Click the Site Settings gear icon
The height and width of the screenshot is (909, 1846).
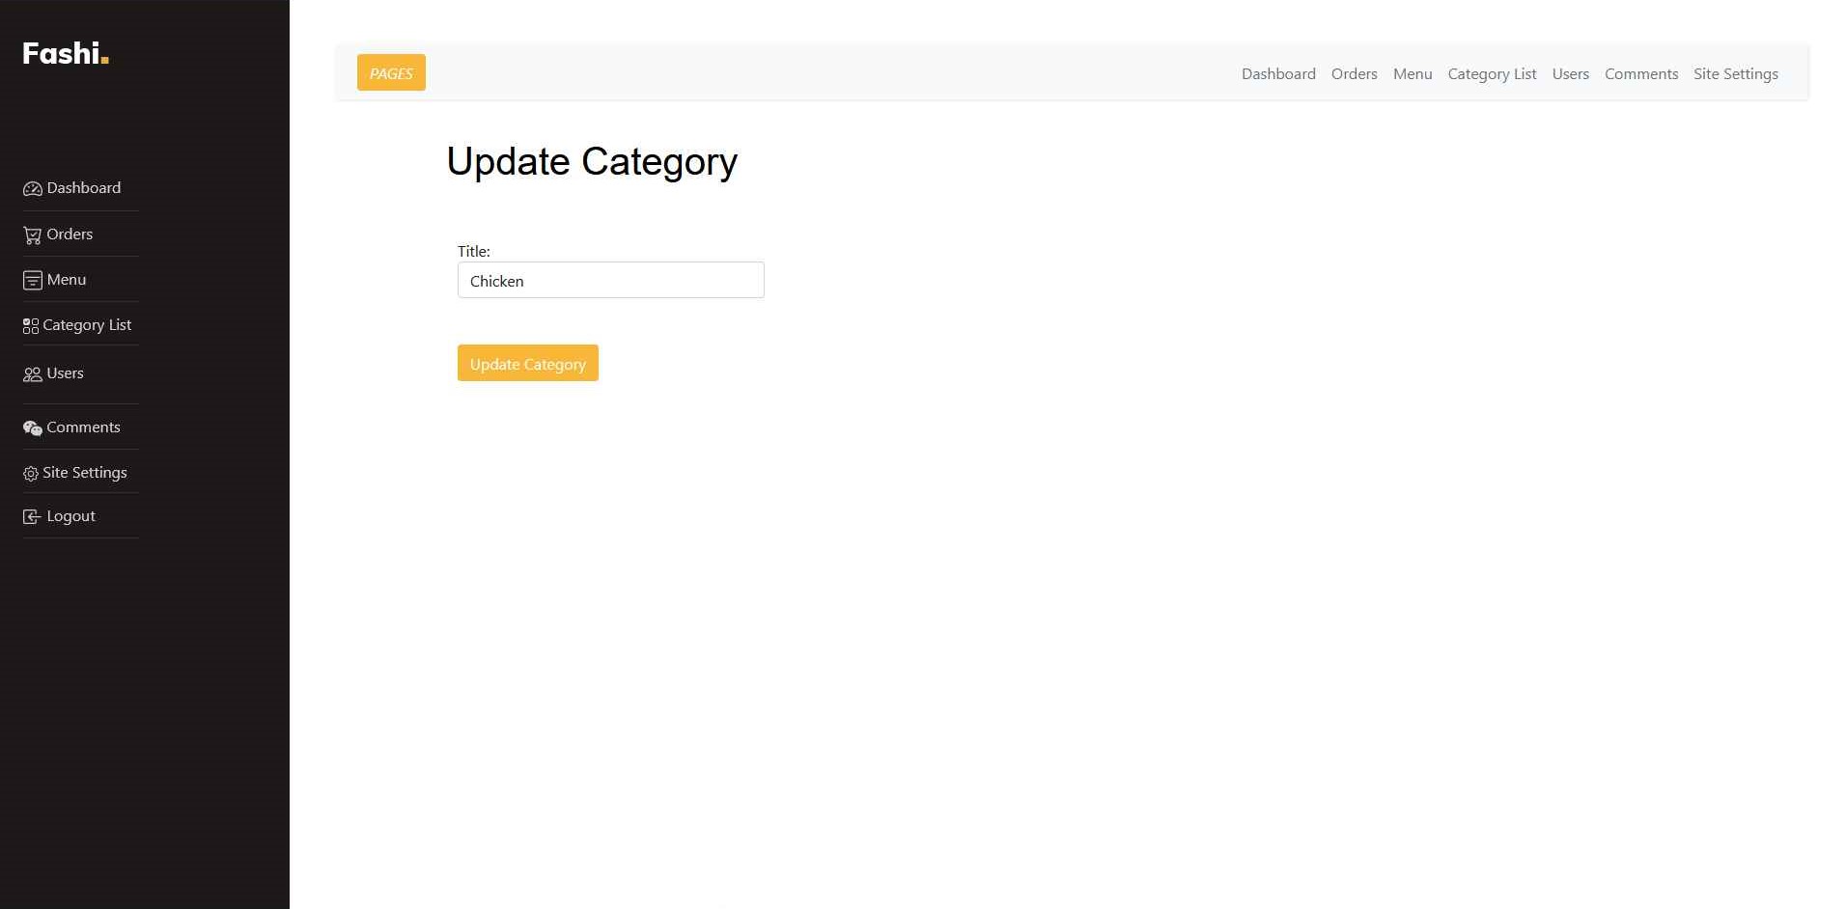click(x=31, y=474)
